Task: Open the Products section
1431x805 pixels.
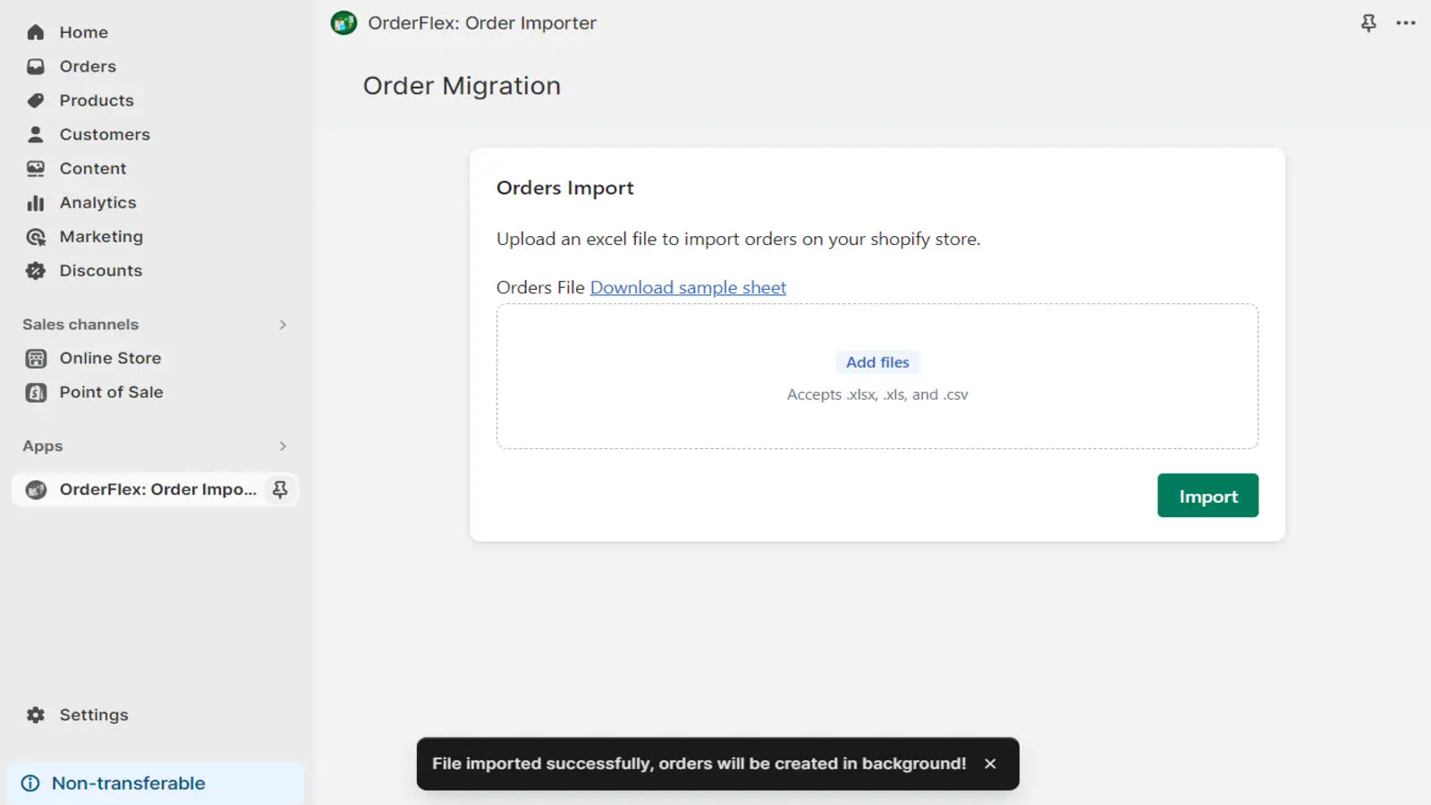Action: tap(97, 100)
